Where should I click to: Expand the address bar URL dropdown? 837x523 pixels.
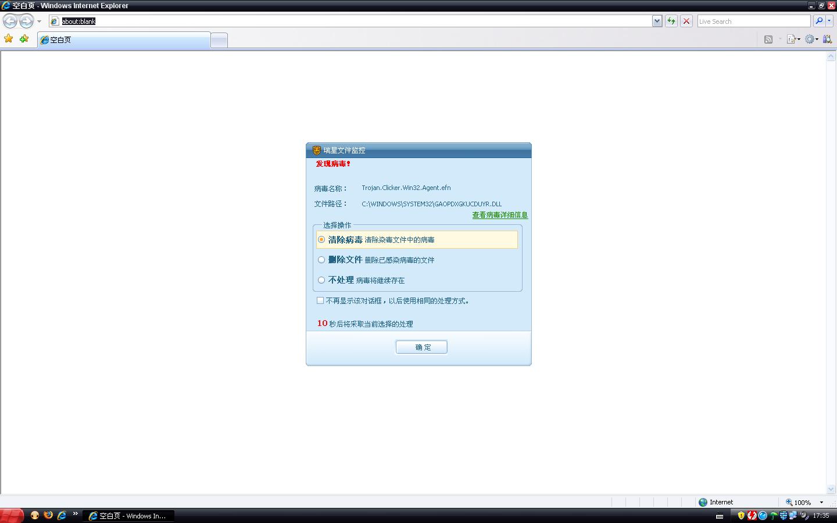[657, 21]
